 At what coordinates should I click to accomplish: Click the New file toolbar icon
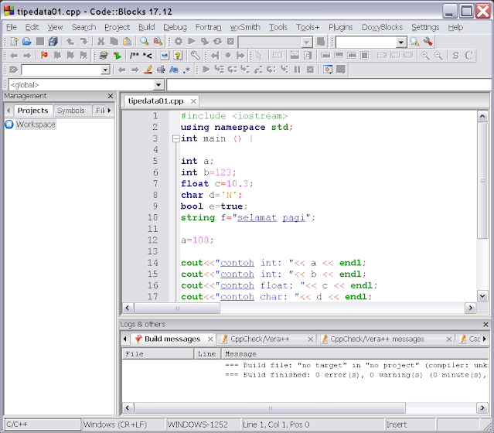click(13, 42)
